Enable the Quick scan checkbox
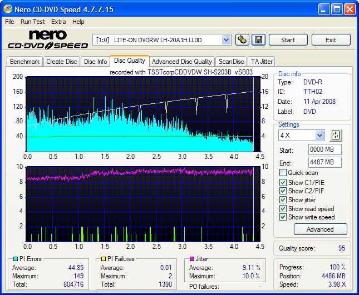The width and height of the screenshot is (359, 295). pyautogui.click(x=283, y=173)
